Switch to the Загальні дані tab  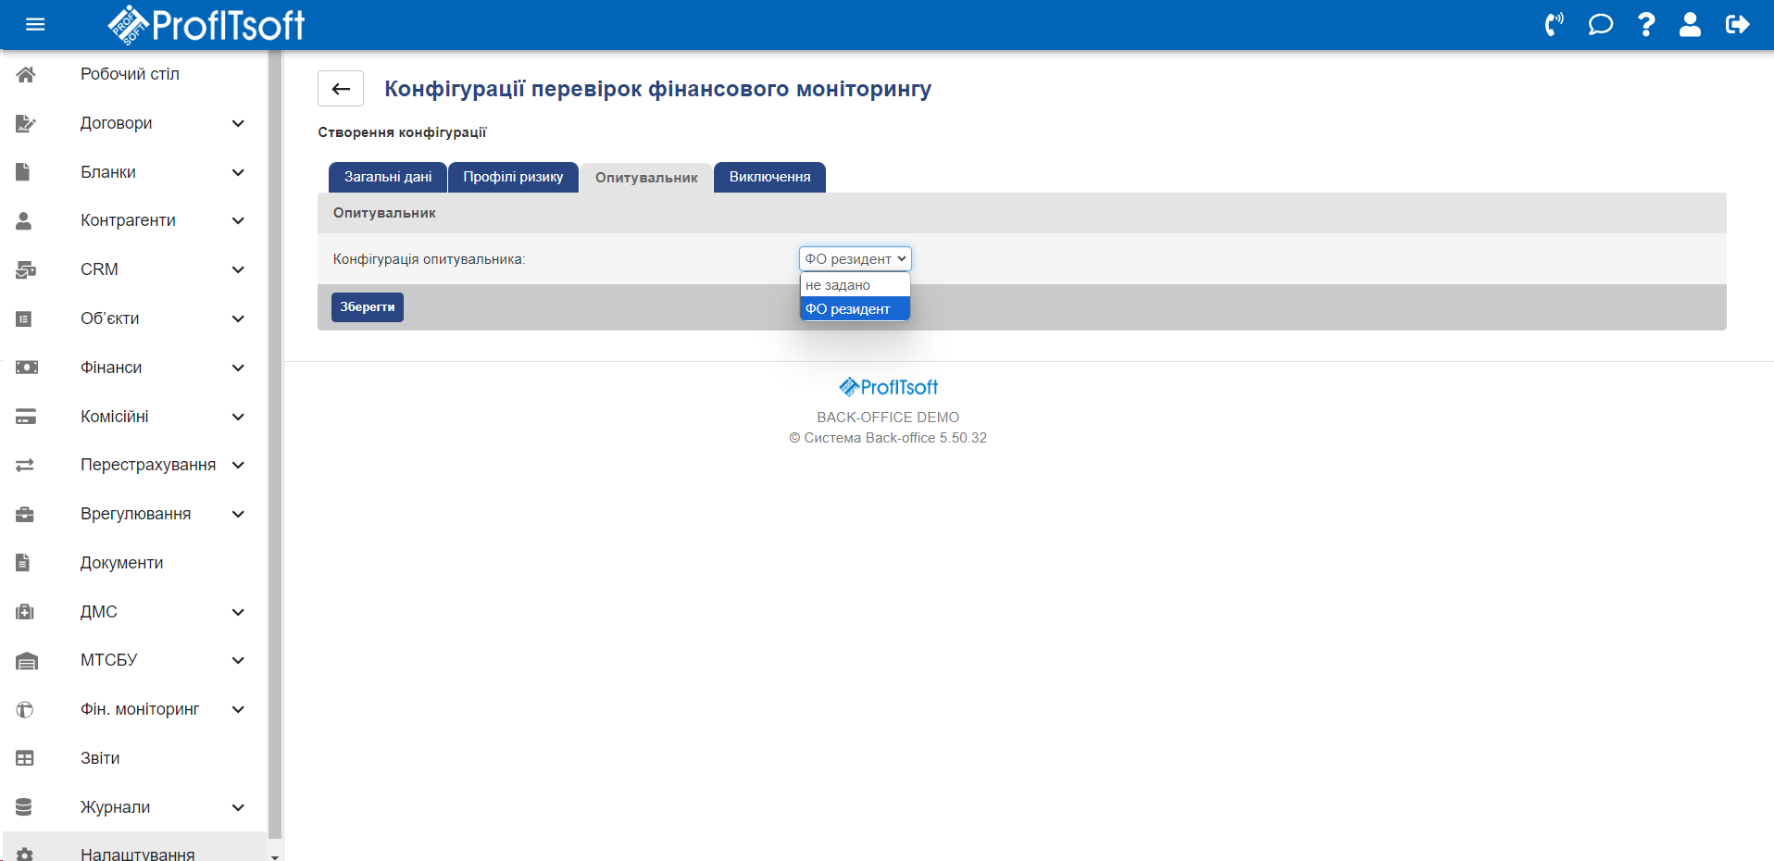click(388, 178)
